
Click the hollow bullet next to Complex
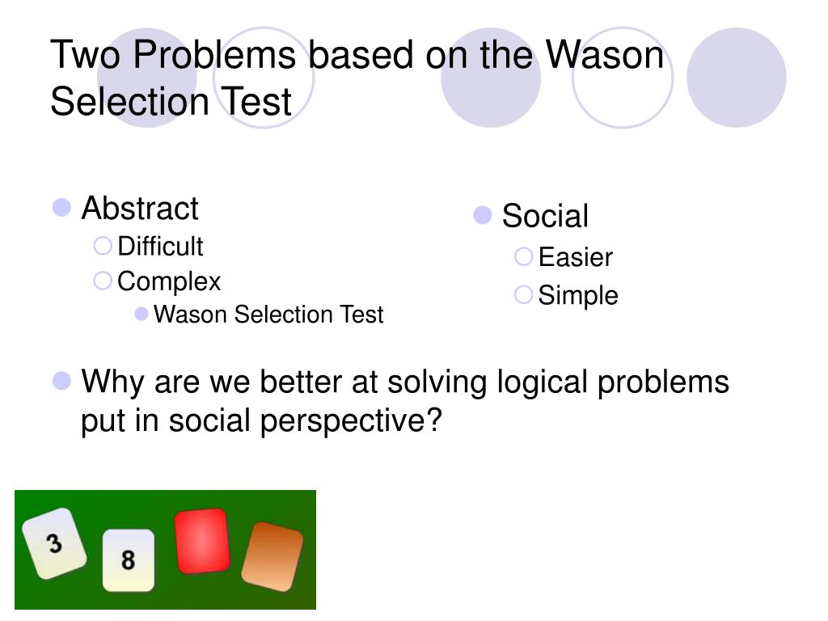point(103,281)
